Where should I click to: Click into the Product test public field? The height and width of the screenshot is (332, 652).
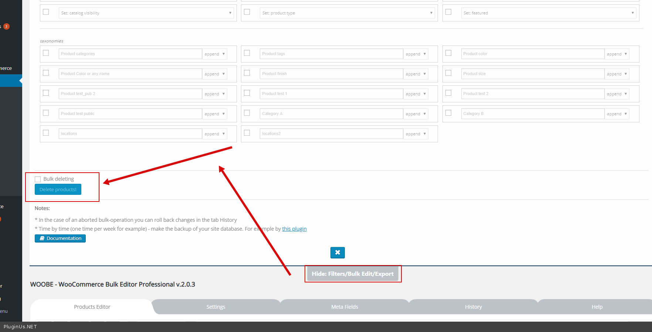pos(130,114)
